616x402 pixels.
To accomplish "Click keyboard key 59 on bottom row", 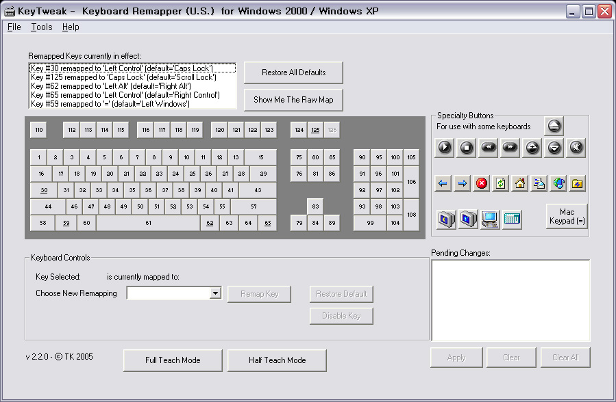I will (x=66, y=223).
